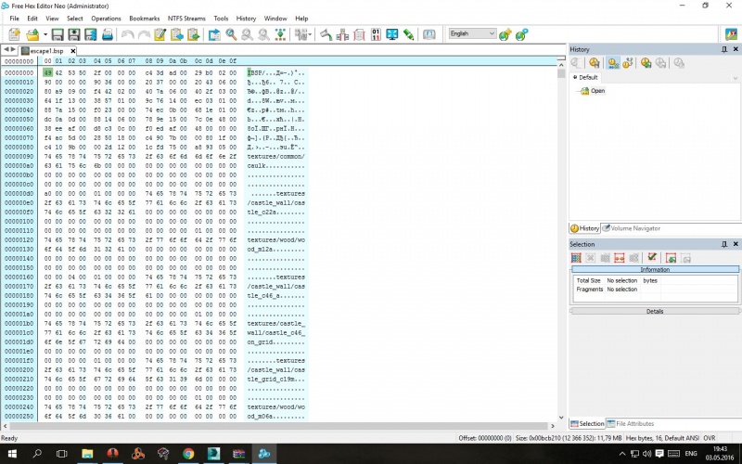The height and width of the screenshot is (464, 742).
Task: Switch to the Volume Navigator tab
Action: click(632, 228)
